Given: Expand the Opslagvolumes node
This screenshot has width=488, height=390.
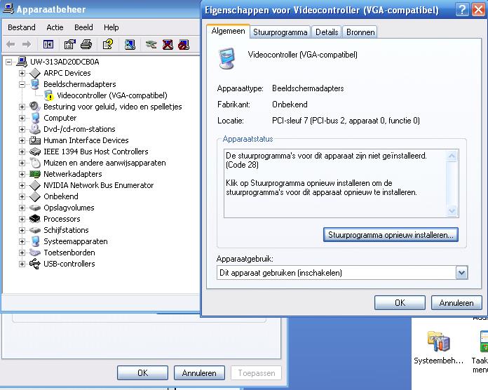Looking at the screenshot, I should point(22,208).
